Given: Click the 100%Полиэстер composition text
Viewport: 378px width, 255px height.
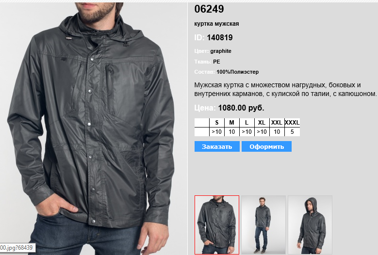Looking at the screenshot, I should [x=237, y=72].
